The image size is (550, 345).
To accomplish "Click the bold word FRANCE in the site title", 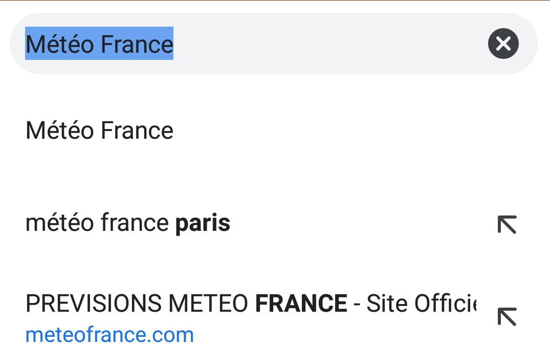I will pos(301,303).
